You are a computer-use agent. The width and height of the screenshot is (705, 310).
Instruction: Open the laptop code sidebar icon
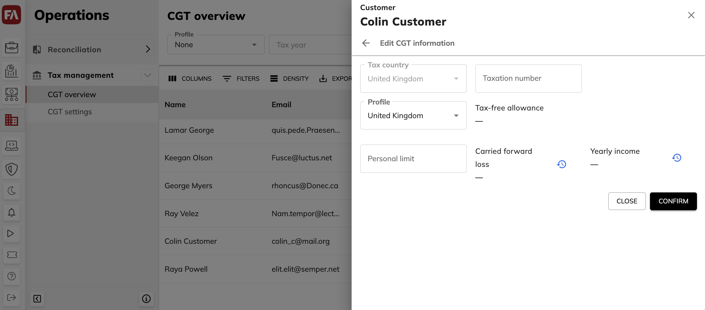click(12, 145)
